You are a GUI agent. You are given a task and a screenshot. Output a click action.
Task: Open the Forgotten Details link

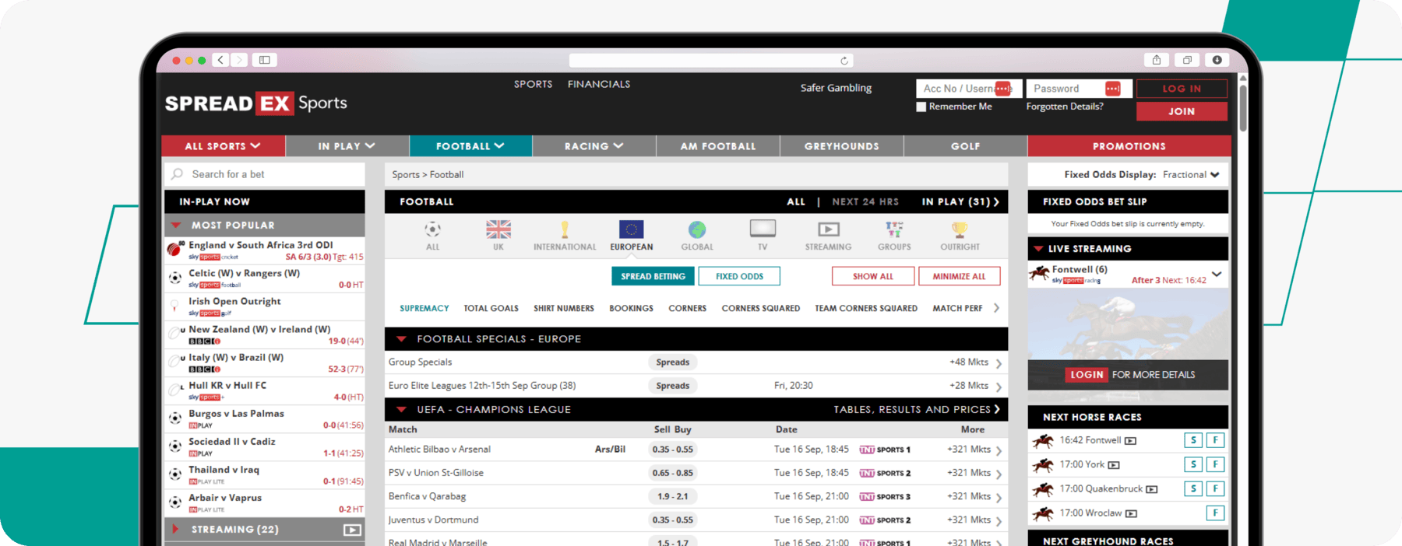click(1065, 107)
